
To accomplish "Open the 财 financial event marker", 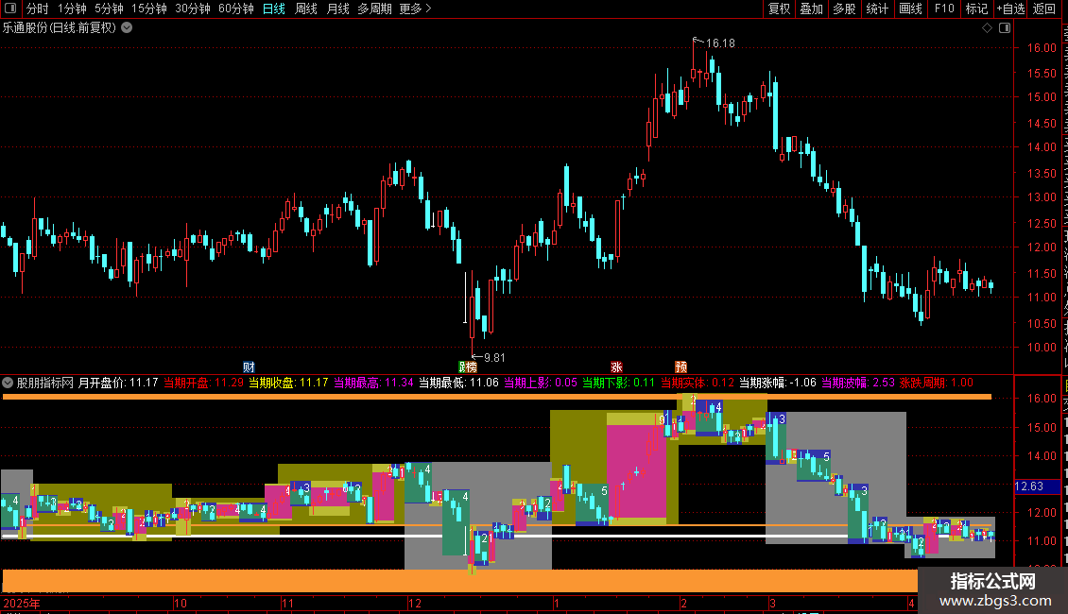I will (x=249, y=367).
